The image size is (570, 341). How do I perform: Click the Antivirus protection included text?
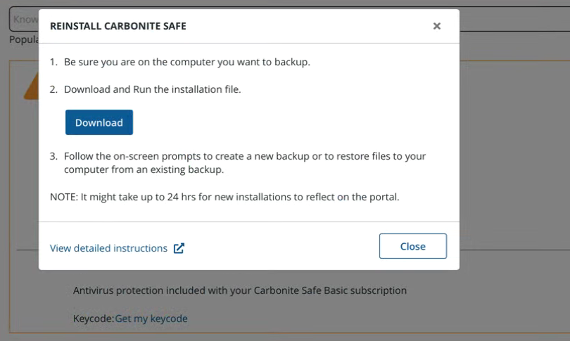coord(240,290)
